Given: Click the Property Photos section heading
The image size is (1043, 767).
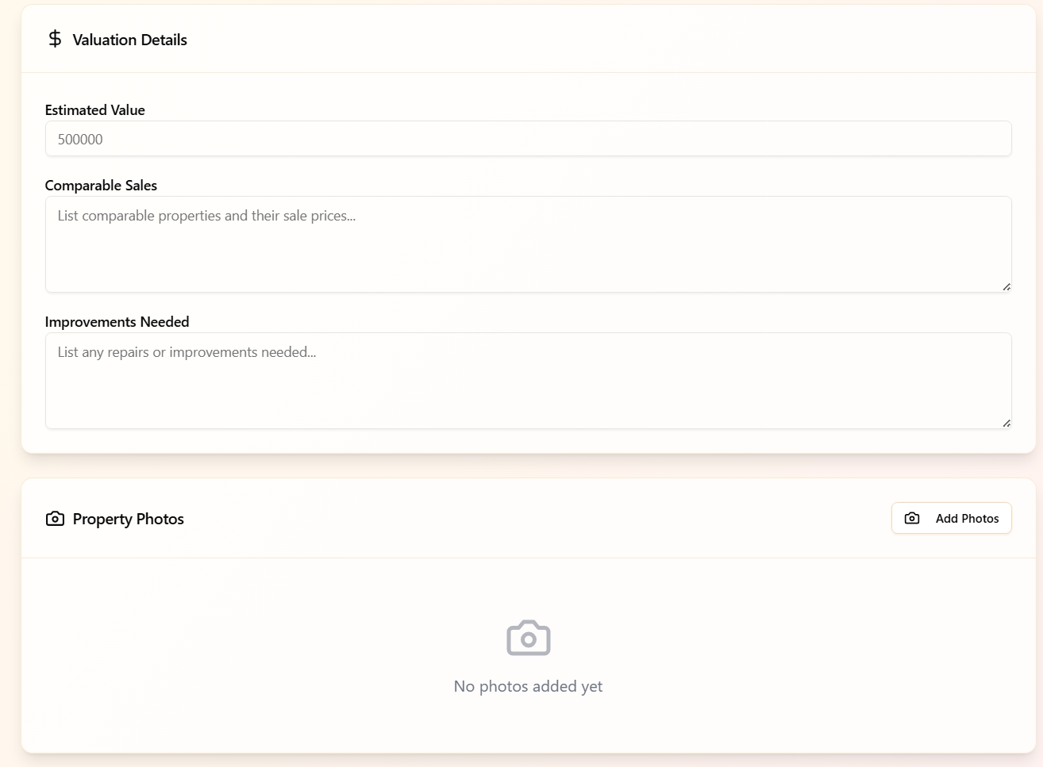Looking at the screenshot, I should (x=129, y=520).
